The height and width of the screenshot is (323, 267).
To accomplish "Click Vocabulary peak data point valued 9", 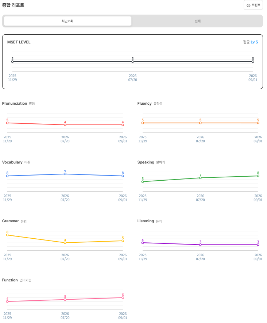I will [x=65, y=174].
